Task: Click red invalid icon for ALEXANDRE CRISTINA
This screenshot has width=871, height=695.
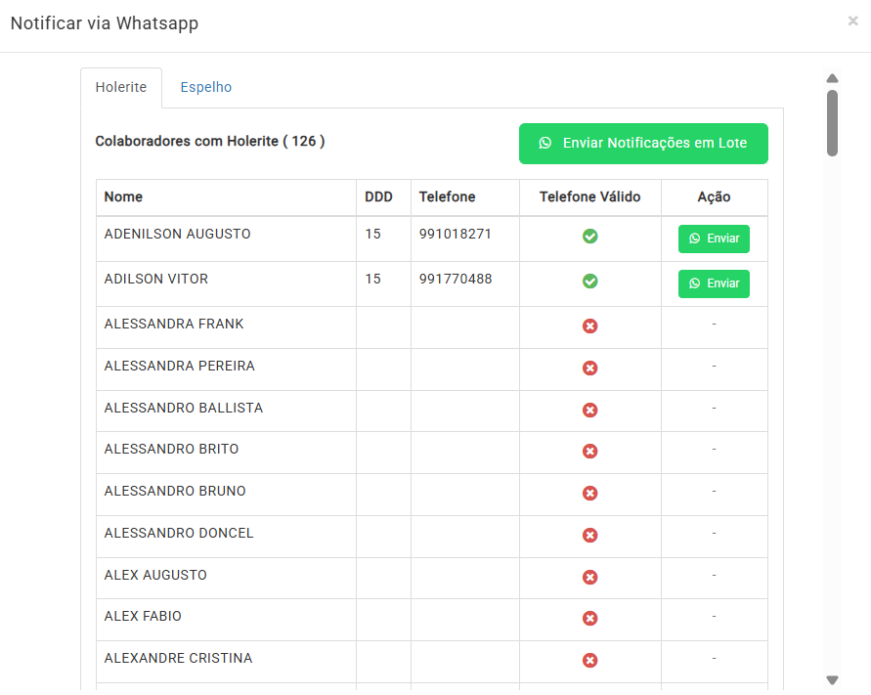Action: tap(590, 661)
